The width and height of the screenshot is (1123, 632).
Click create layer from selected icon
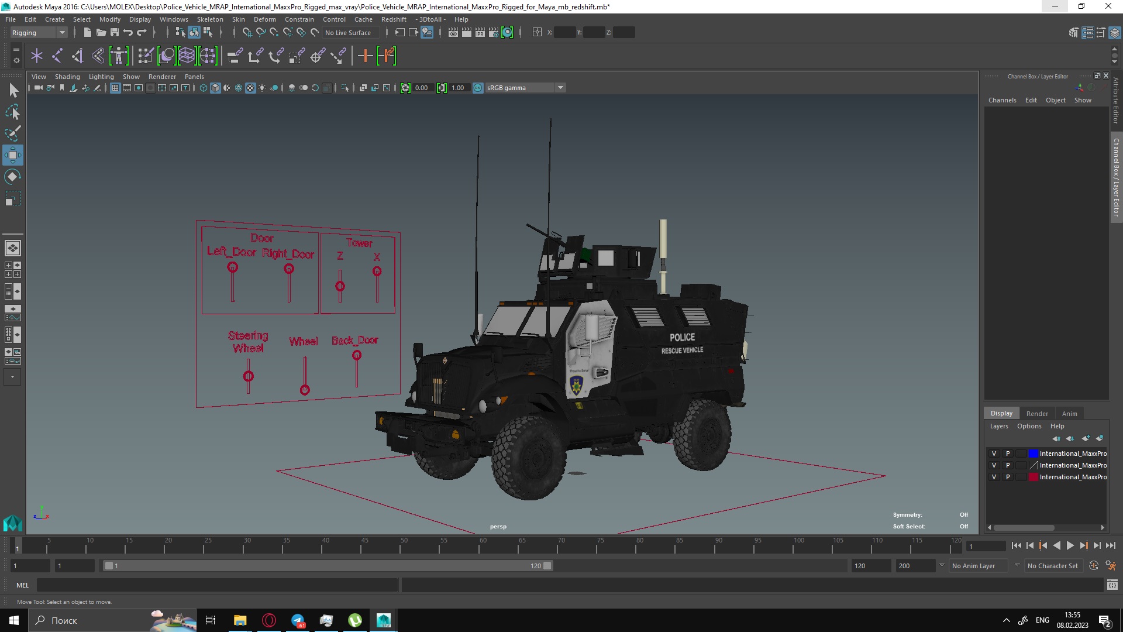1100,438
